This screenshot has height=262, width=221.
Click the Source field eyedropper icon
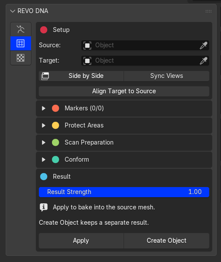click(x=204, y=45)
